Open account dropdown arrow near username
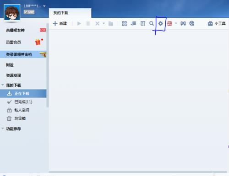 coord(44,6)
